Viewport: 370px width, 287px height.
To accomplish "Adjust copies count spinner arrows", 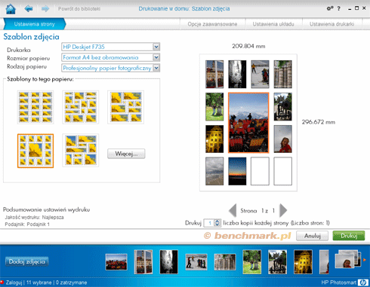I will tap(217, 223).
